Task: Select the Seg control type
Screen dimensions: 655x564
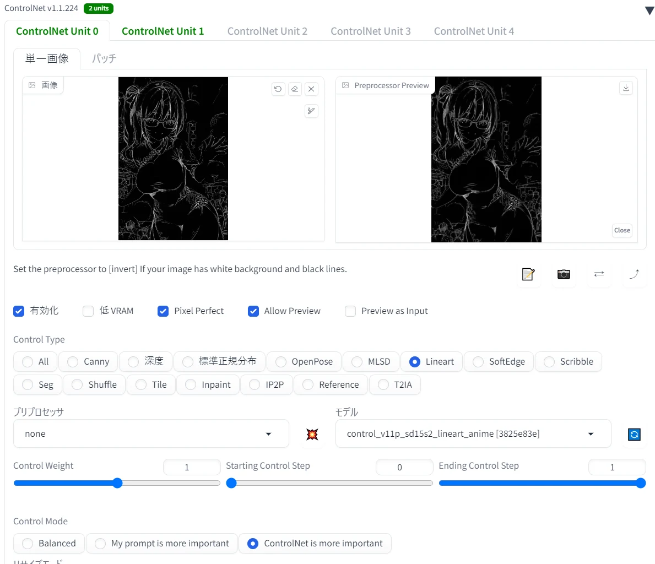Action: 37,385
